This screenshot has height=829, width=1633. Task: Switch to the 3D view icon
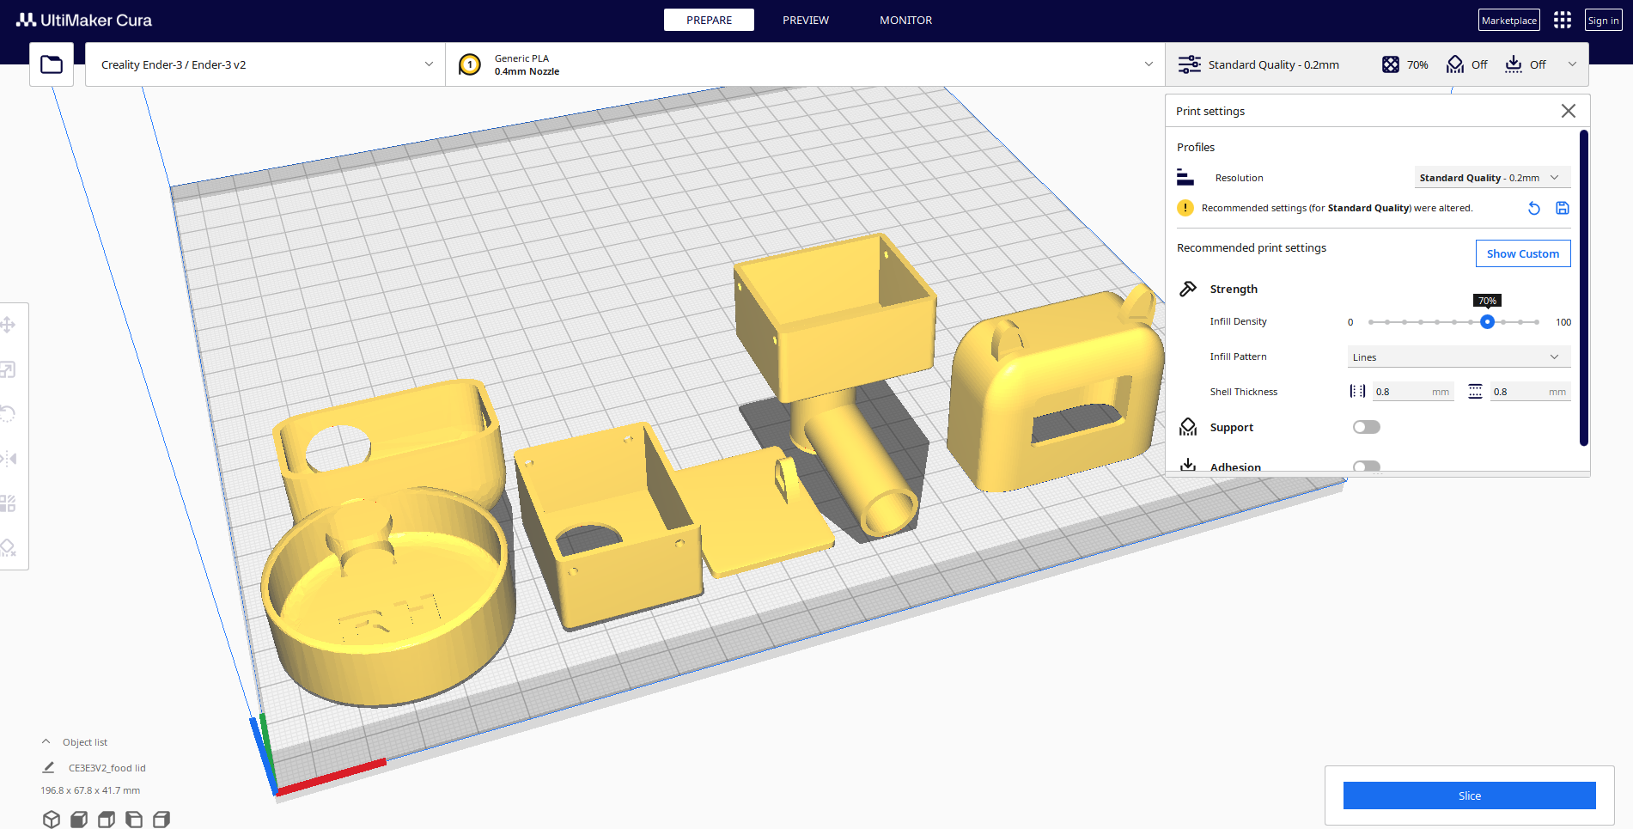tap(52, 820)
